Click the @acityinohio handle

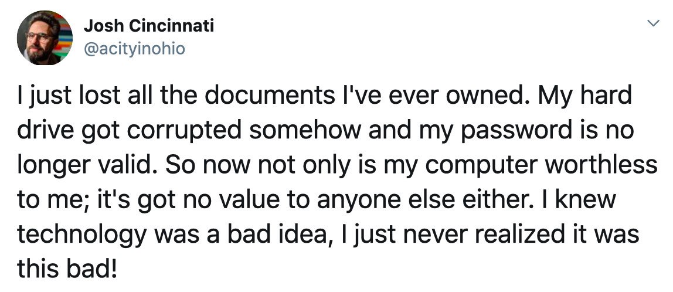134,49
